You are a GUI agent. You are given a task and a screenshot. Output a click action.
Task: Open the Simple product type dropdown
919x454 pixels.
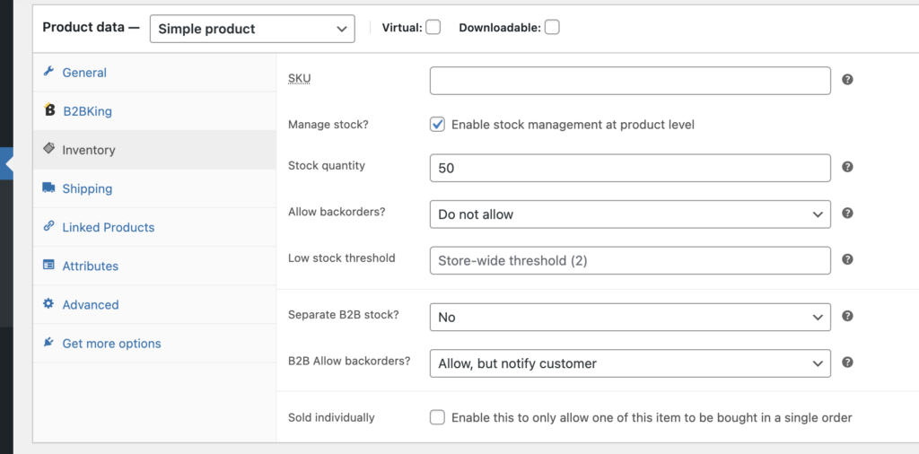[x=252, y=29]
